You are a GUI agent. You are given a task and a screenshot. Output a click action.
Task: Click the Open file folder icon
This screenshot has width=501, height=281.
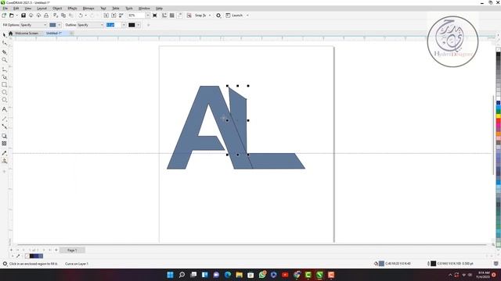12,16
